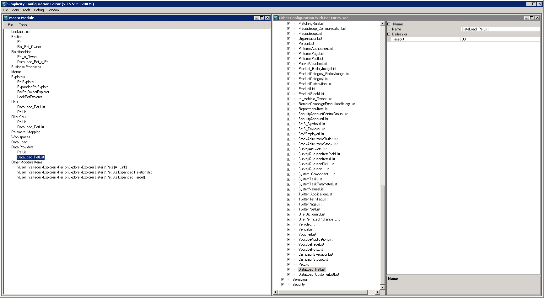The image size is (544, 298).
Task: Open the Window menu
Action: click(53, 10)
